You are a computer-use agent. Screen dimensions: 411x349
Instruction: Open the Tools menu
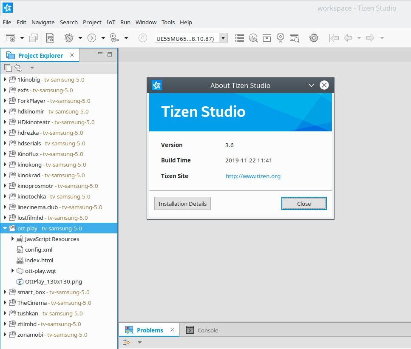[168, 22]
